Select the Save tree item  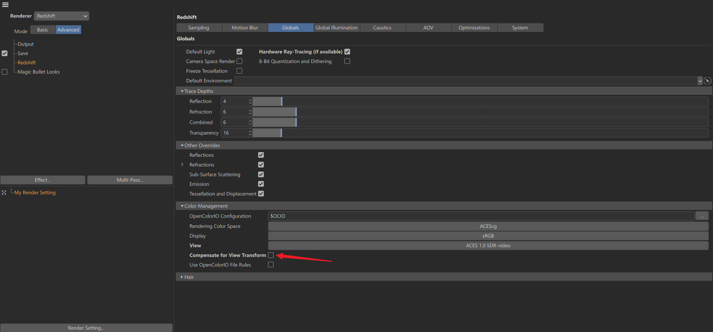(23, 53)
